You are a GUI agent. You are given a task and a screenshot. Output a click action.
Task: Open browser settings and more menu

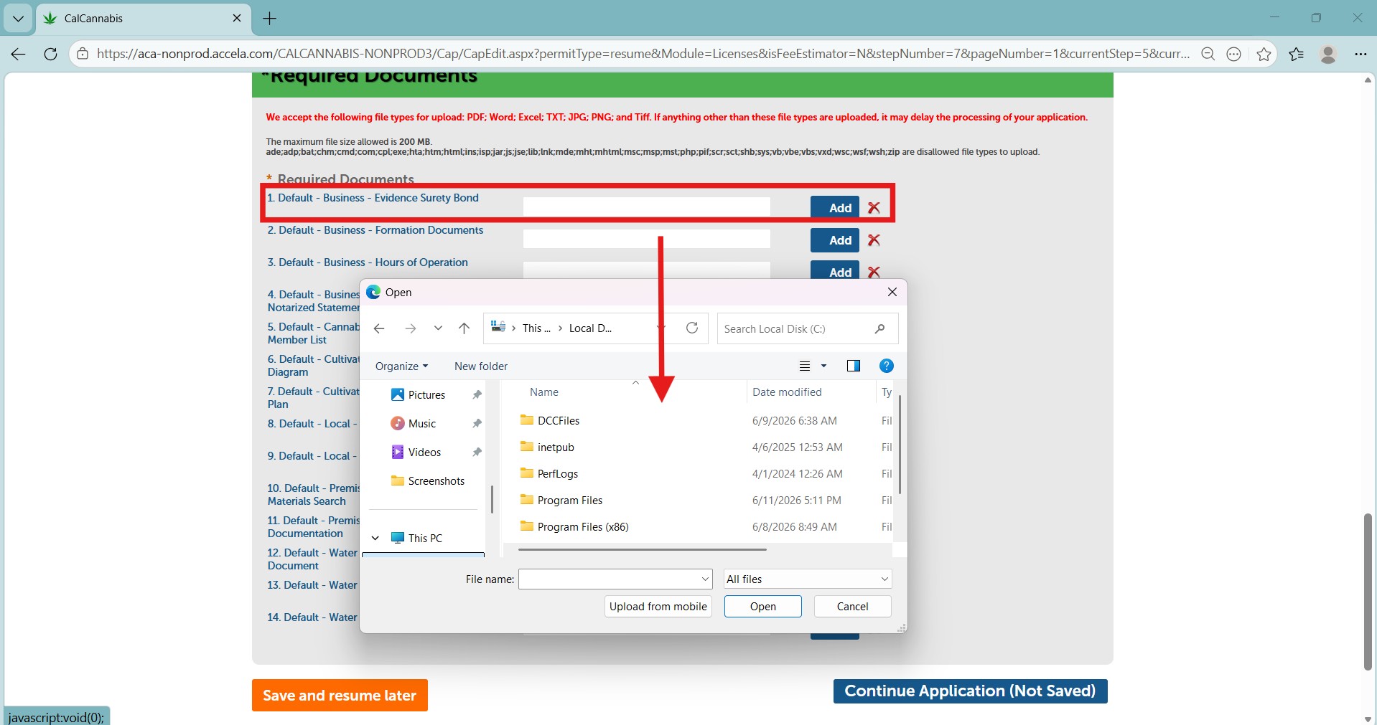click(x=1360, y=54)
